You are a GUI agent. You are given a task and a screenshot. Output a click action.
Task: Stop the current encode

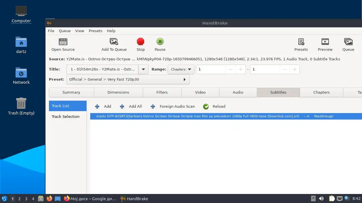(x=141, y=42)
